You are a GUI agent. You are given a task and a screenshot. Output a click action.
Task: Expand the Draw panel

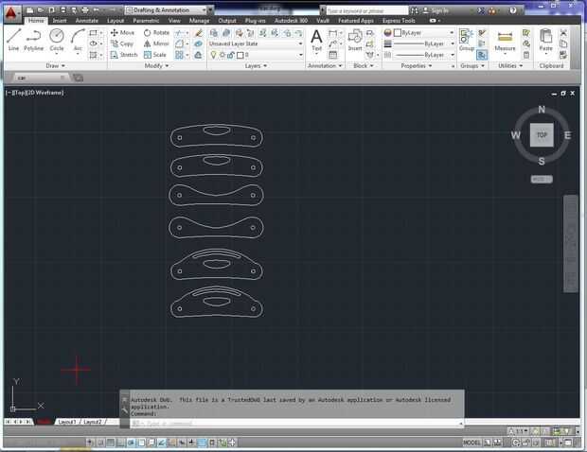[56, 66]
